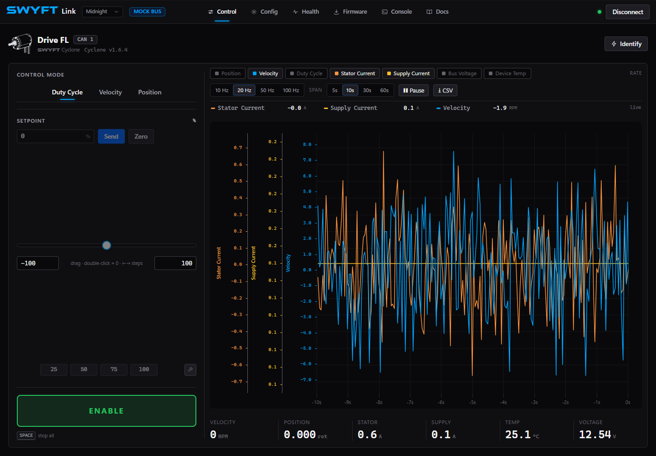Set the 25 preset value

pos(54,369)
